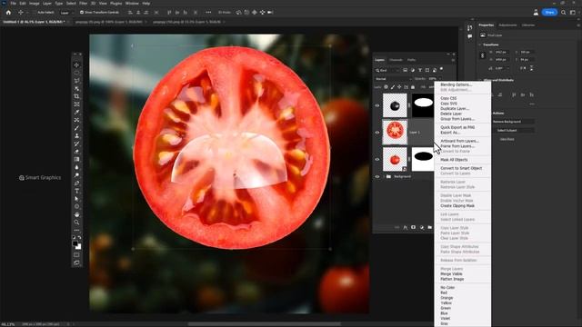This screenshot has height=327, width=582.
Task: Click the Remove Background button
Action: pos(513,122)
